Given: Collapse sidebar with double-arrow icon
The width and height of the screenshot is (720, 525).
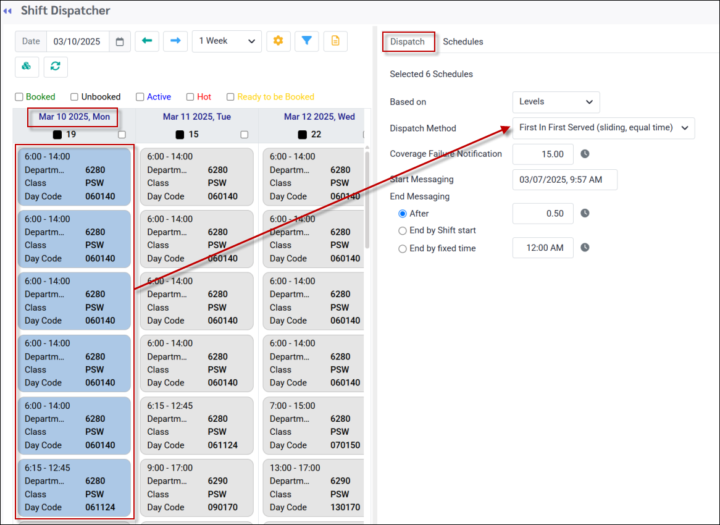Looking at the screenshot, I should 7,10.
